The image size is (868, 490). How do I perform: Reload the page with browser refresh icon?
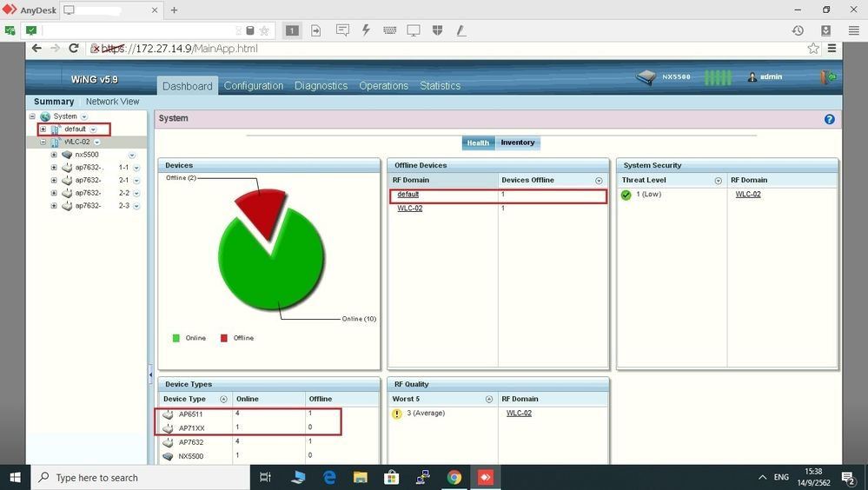pos(75,49)
